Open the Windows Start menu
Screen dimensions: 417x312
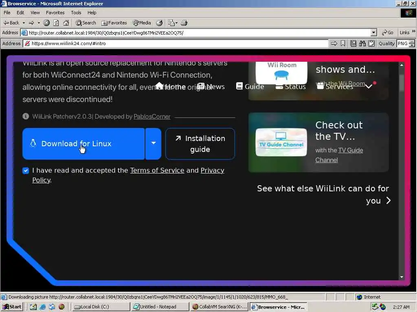coord(12,307)
